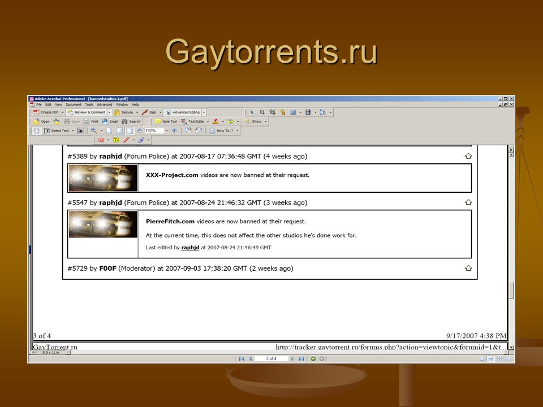Select the Link tool chain icon

(283, 112)
